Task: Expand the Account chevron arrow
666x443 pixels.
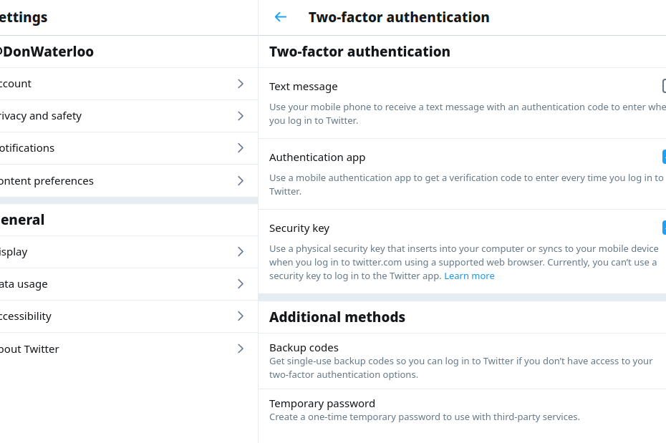Action: [x=241, y=84]
